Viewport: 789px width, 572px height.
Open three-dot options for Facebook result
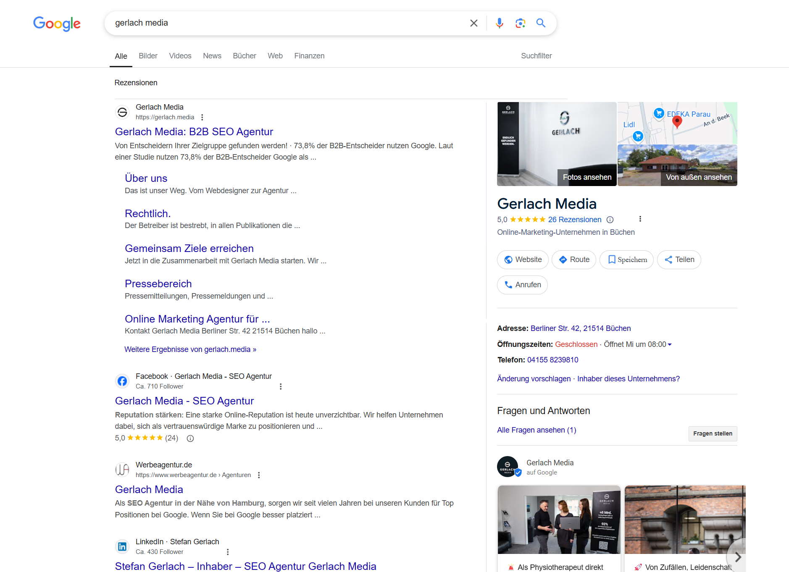point(281,386)
